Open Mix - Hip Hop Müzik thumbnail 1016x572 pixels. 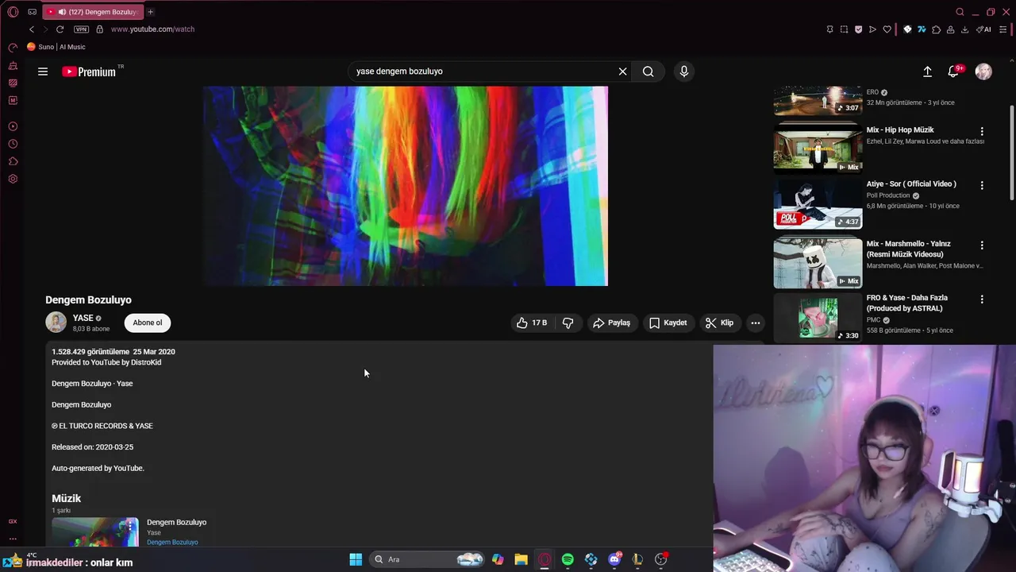coord(818,148)
